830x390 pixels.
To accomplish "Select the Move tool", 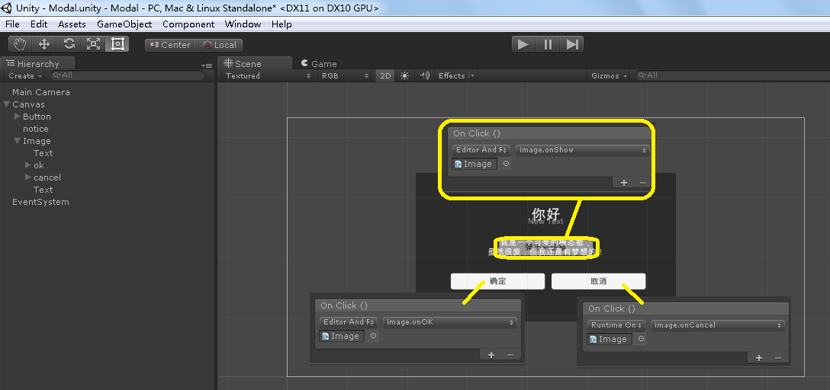I will [x=44, y=44].
